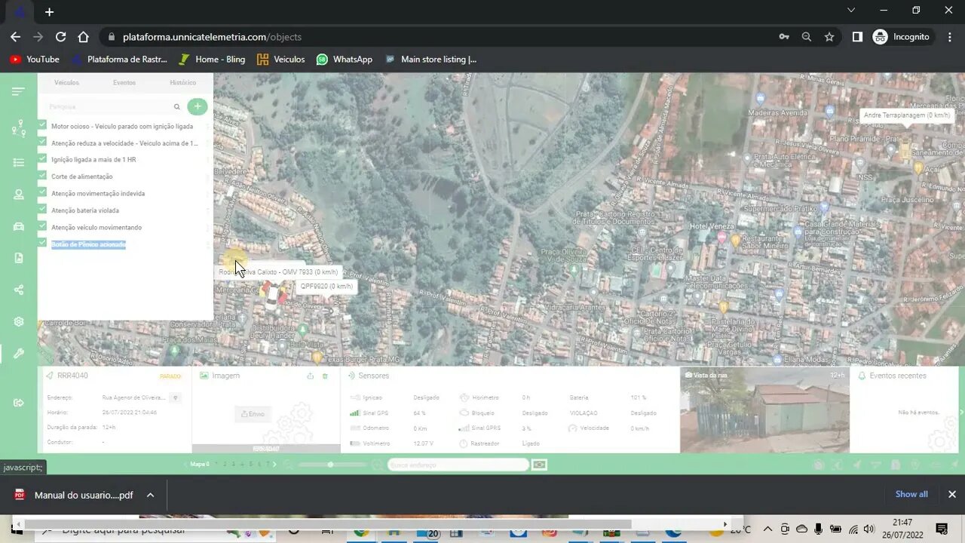Open the Windows notification center
The width and height of the screenshot is (965, 543).
coord(942,529)
